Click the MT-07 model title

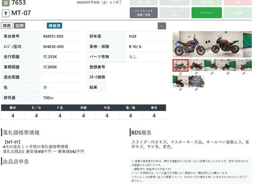point(21,13)
